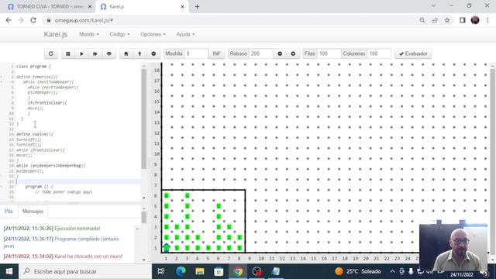Toggle the INF infinite beepers button
The image size is (496, 279).
point(217,53)
